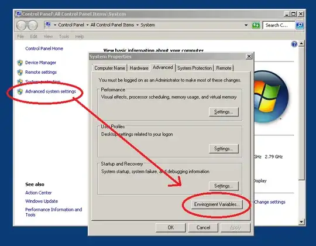Open Performance Information and Tools link
The height and width of the screenshot is (246, 316).
54,212
